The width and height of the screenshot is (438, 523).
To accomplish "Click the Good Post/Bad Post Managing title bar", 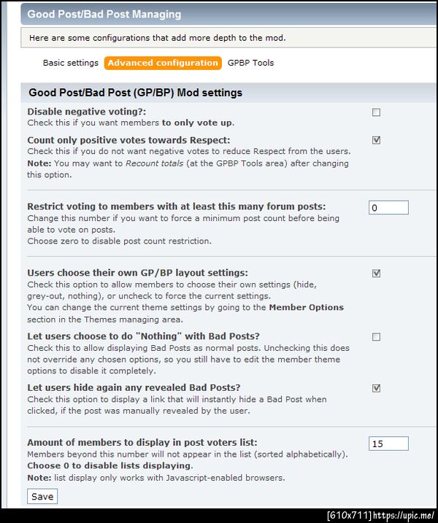I will [x=228, y=14].
